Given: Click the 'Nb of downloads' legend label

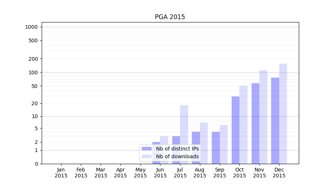Looking at the screenshot, I should point(177,156).
